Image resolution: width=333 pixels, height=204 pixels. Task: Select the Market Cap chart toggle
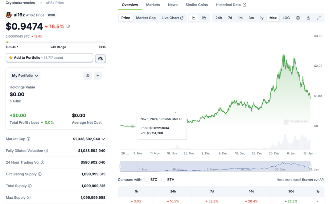(146, 18)
